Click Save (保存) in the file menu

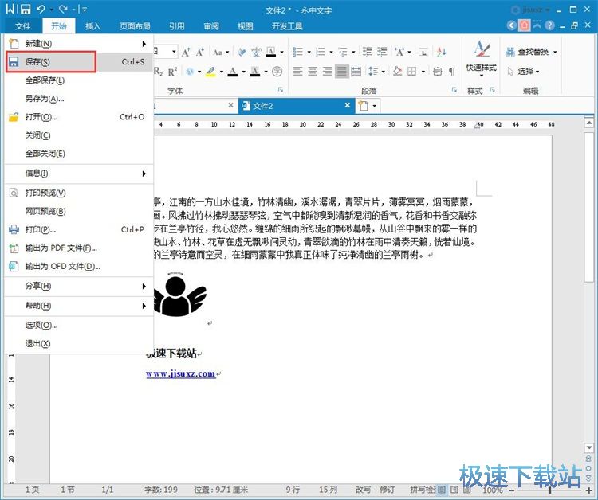[x=79, y=61]
